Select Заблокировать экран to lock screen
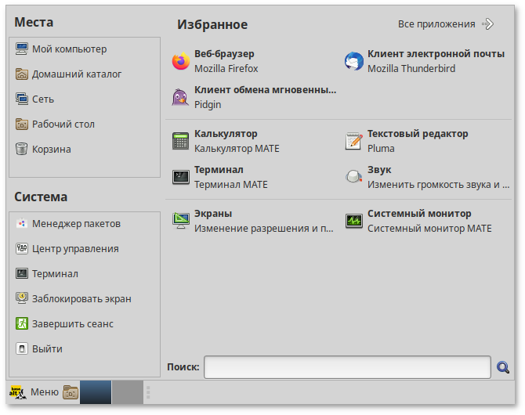 pos(81,299)
